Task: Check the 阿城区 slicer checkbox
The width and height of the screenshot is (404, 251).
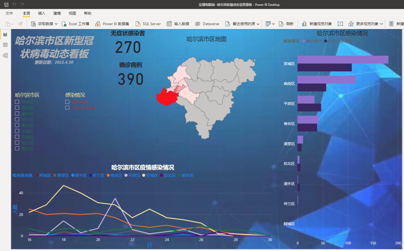Action: (17, 102)
